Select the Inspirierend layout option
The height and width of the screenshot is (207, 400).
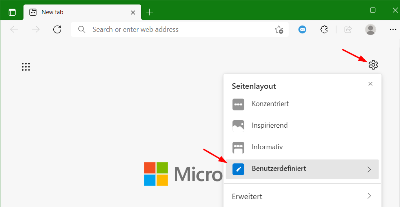pyautogui.click(x=302, y=126)
